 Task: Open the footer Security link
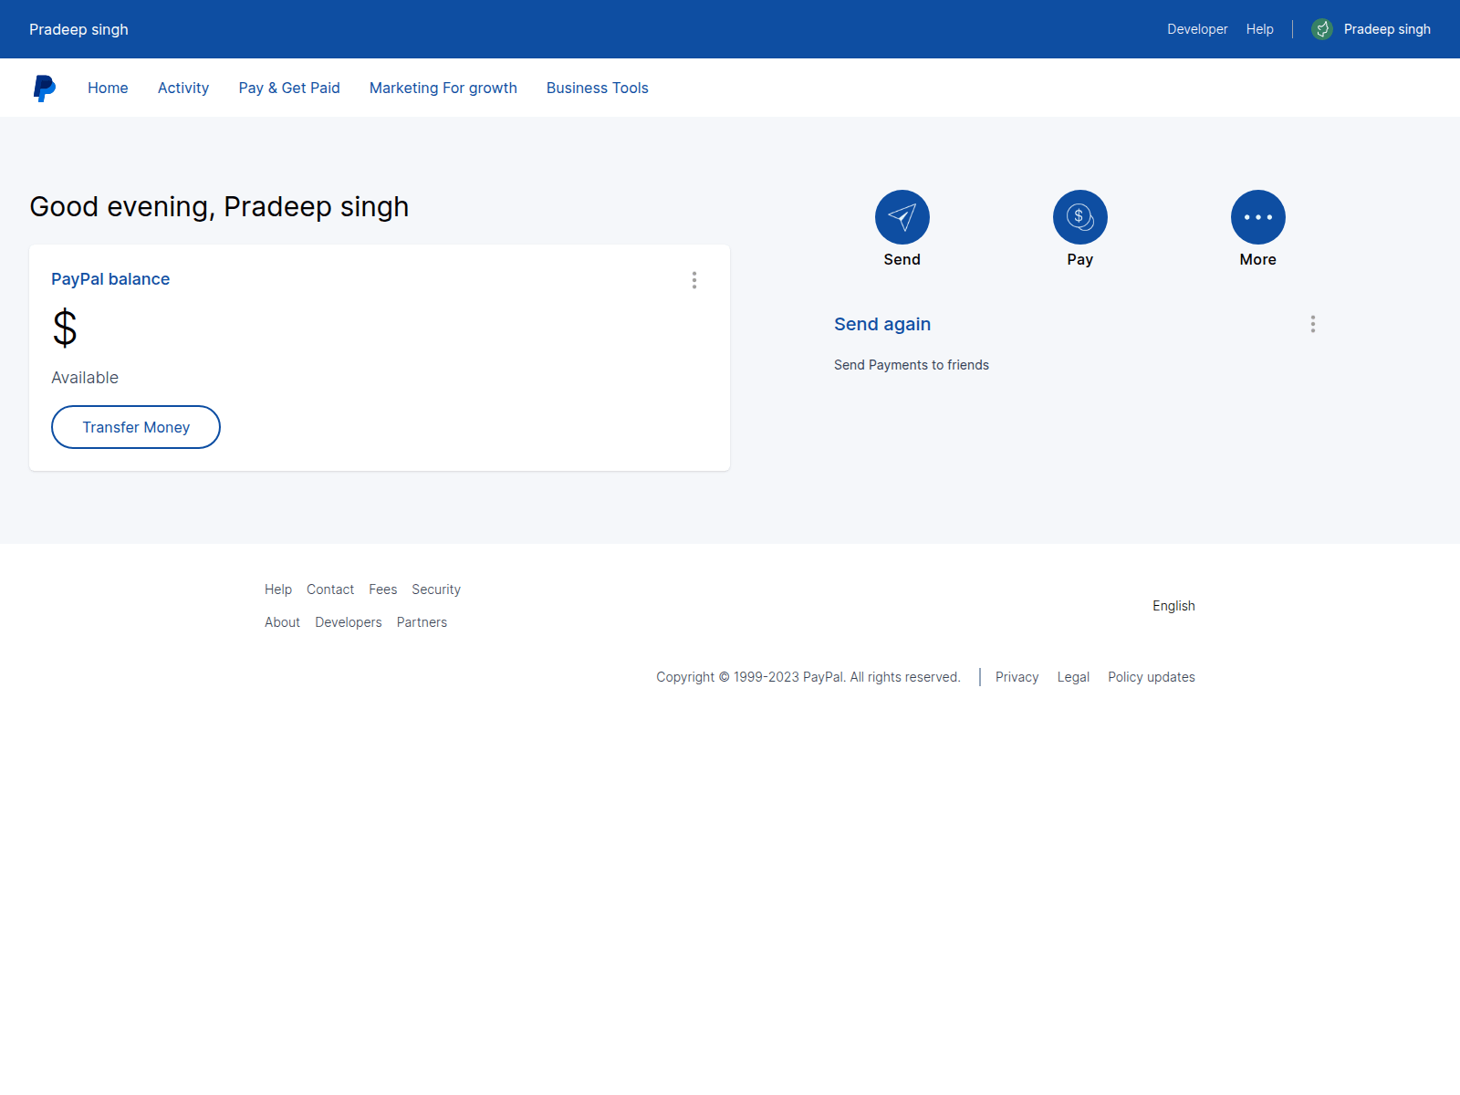(436, 589)
